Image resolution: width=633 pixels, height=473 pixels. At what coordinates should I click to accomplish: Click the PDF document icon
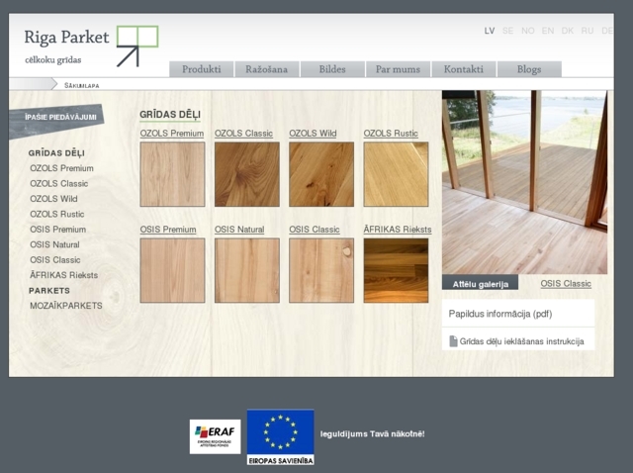click(453, 341)
